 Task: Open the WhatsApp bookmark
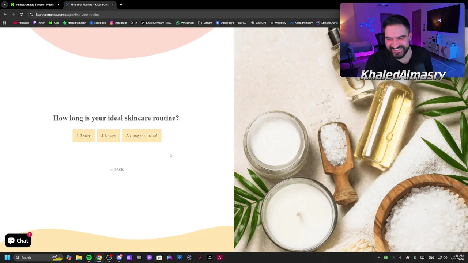185,23
